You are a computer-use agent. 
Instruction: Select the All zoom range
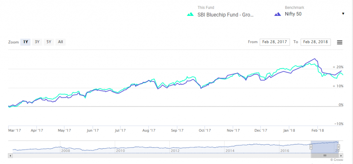[60, 42]
